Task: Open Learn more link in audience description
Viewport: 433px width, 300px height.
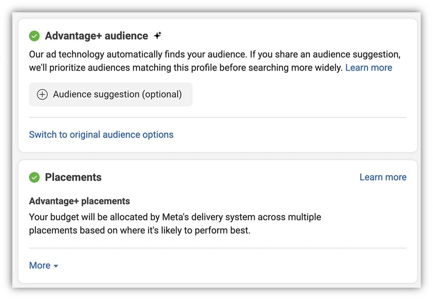Action: click(368, 67)
